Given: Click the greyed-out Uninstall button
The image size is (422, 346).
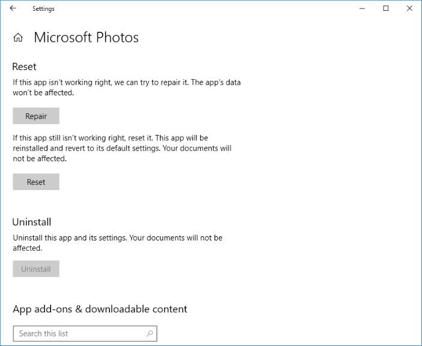Looking at the screenshot, I should pos(36,269).
